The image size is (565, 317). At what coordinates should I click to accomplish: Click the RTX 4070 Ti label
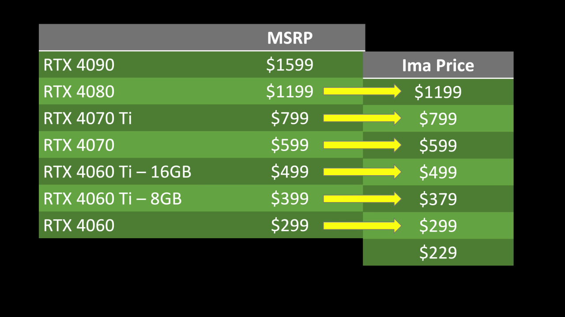click(87, 118)
